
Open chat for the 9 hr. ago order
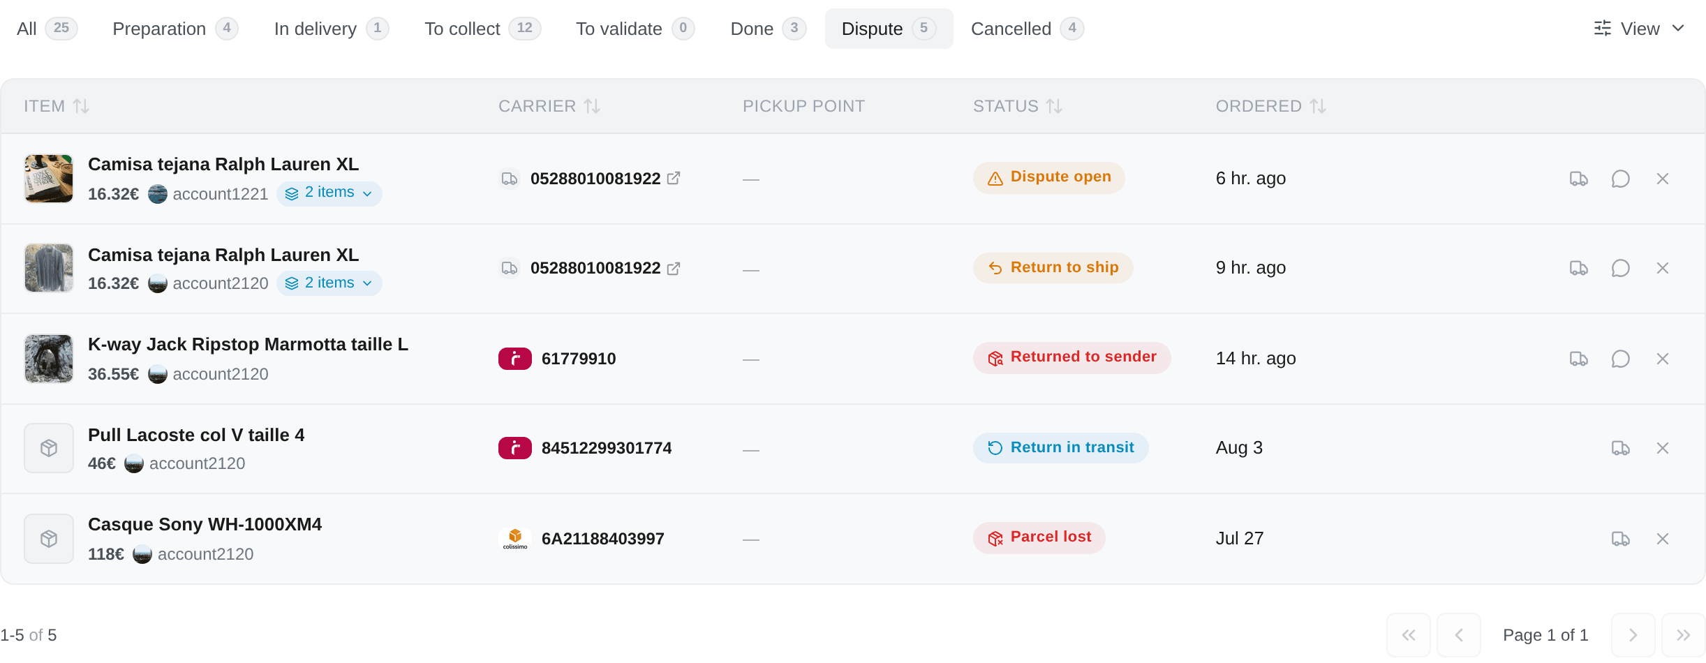(1621, 268)
